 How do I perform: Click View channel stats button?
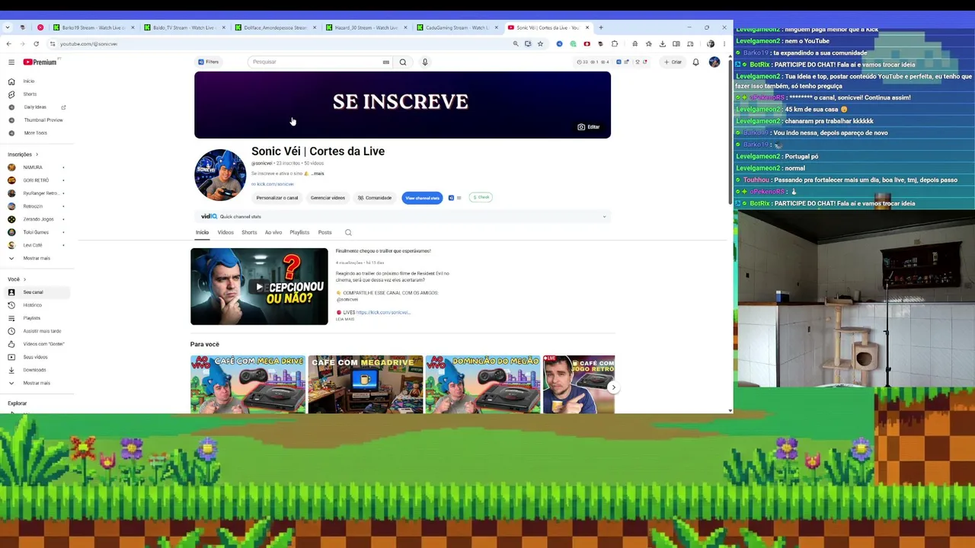click(422, 198)
